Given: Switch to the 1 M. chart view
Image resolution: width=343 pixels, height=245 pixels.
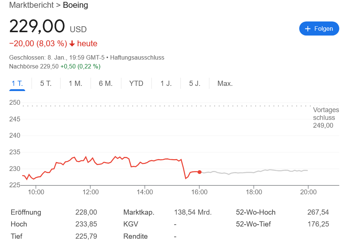Looking at the screenshot, I should pos(75,83).
